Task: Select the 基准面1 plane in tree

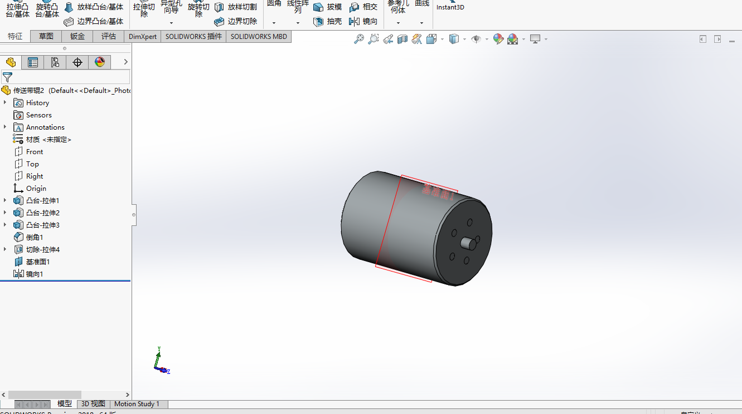Action: point(31,262)
